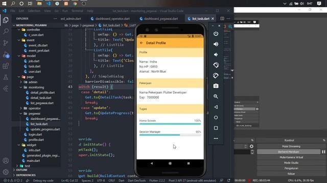This screenshot has width=327, height=183.
Task: Click Mulai Kamera Virtual button
Action: coord(291,157)
